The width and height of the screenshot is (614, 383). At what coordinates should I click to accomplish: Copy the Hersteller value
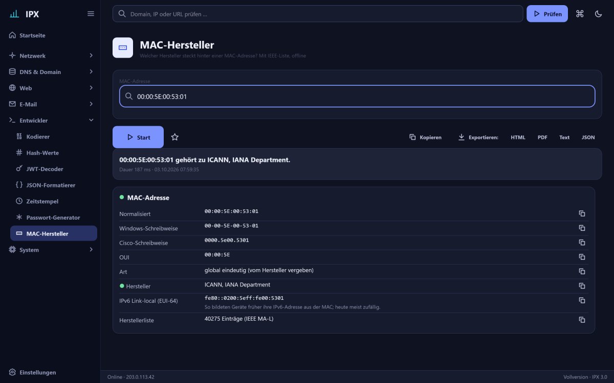click(x=582, y=286)
